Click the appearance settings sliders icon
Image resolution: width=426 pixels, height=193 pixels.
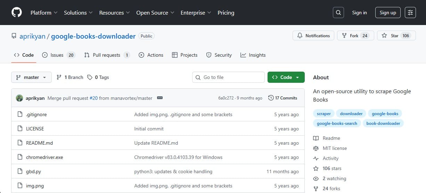(x=410, y=13)
